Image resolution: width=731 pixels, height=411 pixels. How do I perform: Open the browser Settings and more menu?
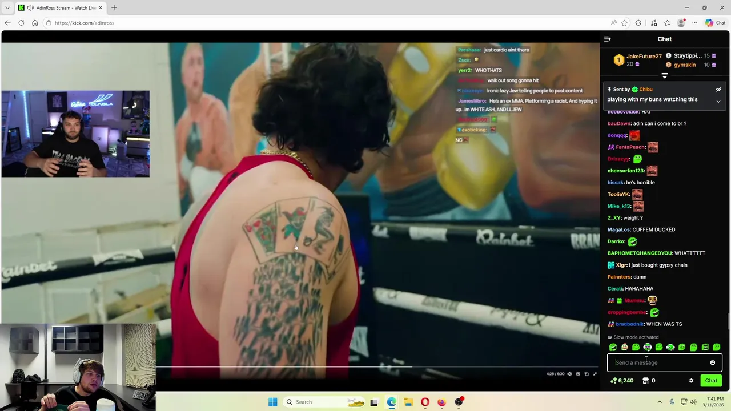(694, 23)
